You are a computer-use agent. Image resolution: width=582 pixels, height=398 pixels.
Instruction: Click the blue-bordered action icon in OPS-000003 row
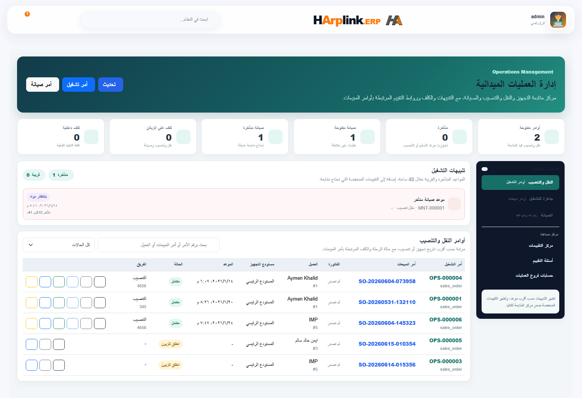[32, 365]
